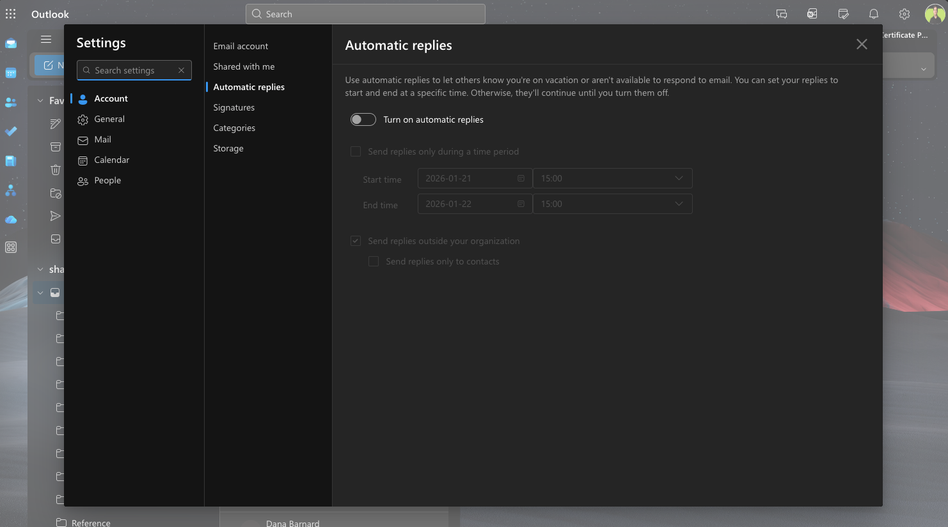Turn on automatic replies toggle

point(363,119)
